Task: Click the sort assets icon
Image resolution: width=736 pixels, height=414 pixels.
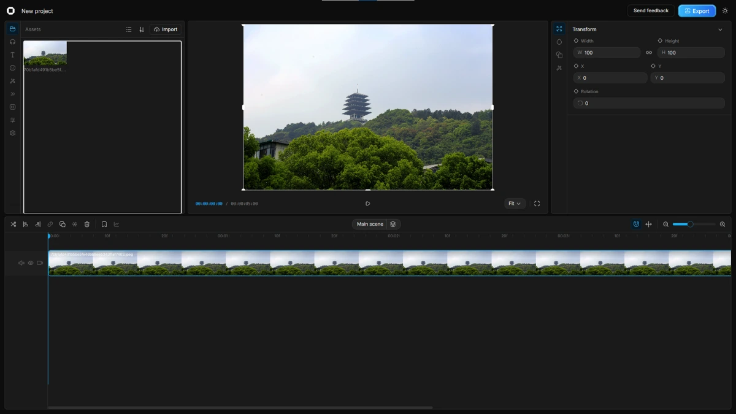Action: (142, 29)
